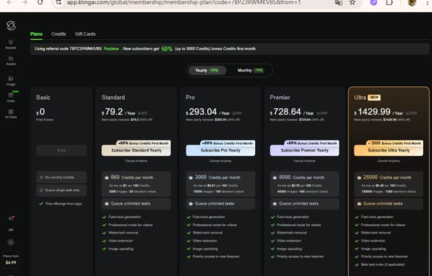Click +3000 Bonus Credits tag on Ultra

(394, 143)
